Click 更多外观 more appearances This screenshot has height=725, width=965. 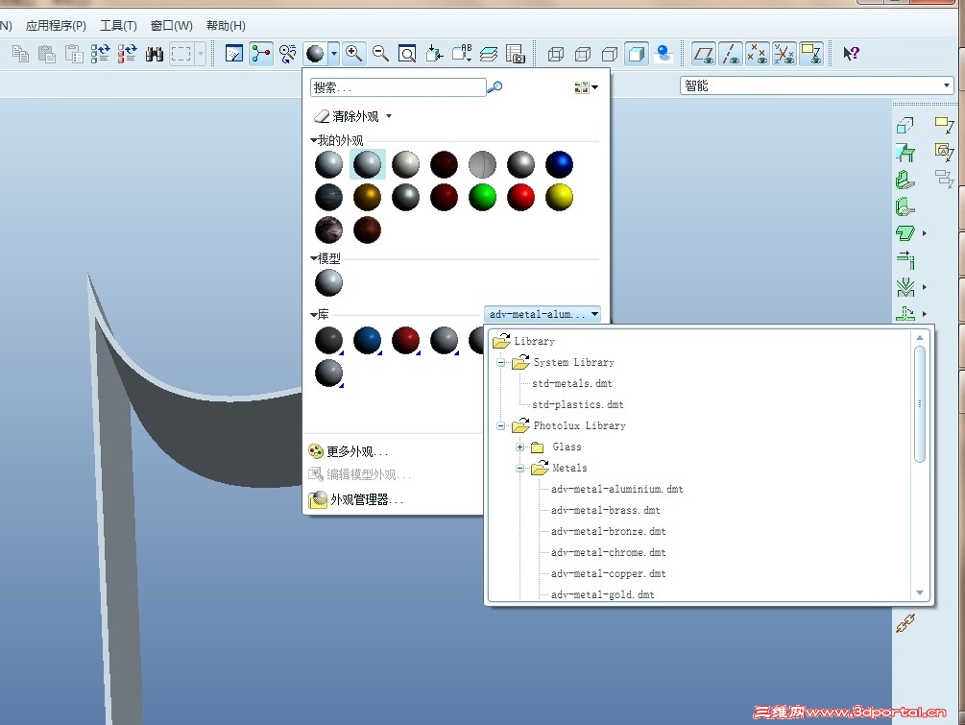(349, 451)
